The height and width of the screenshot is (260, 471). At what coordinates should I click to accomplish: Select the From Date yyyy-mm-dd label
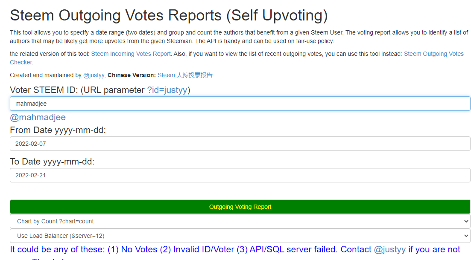pos(58,130)
